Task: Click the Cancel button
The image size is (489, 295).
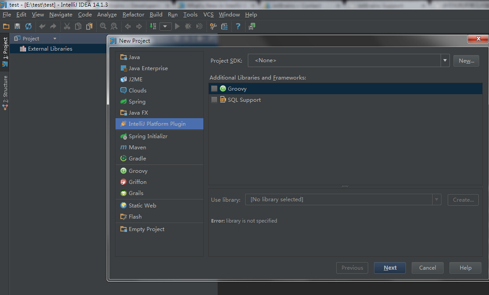Action: (x=428, y=268)
